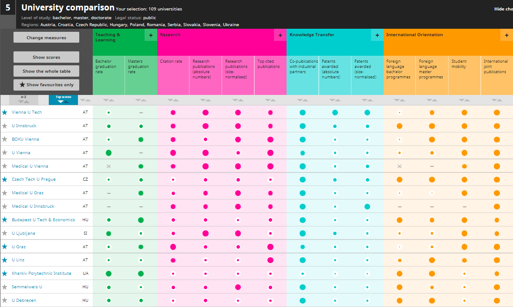Sort by Bachelor graduation rate arrows
Viewport: 513px width, 307px height.
108,100
